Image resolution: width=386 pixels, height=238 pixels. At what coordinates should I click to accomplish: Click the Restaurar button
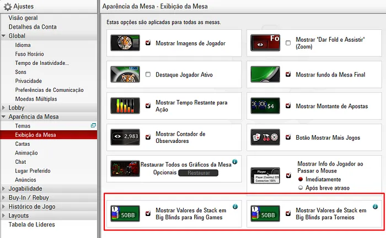198,173
